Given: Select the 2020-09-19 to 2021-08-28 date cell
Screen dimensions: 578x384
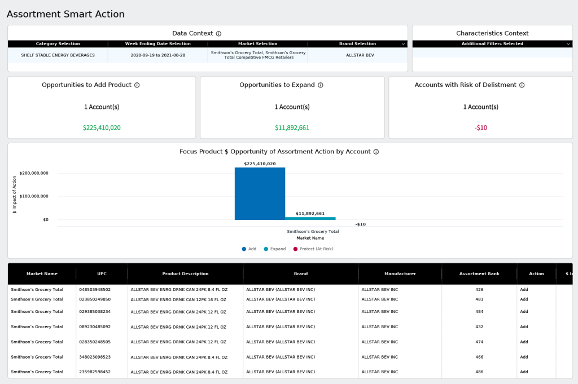Looking at the screenshot, I should coord(158,55).
